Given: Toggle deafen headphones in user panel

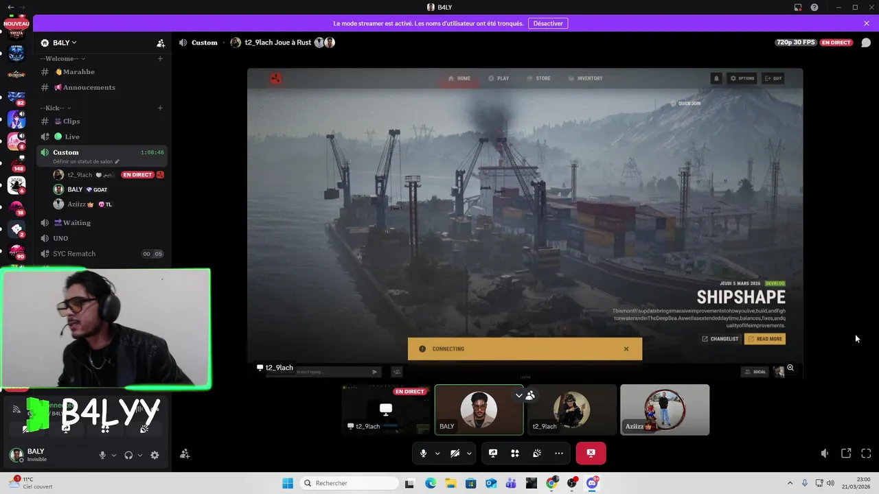Looking at the screenshot, I should (128, 455).
